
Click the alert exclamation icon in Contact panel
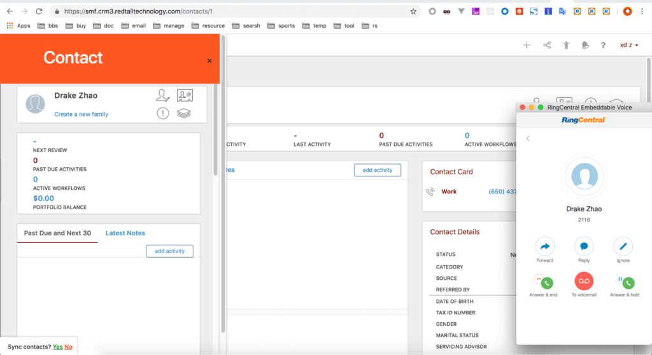[163, 113]
